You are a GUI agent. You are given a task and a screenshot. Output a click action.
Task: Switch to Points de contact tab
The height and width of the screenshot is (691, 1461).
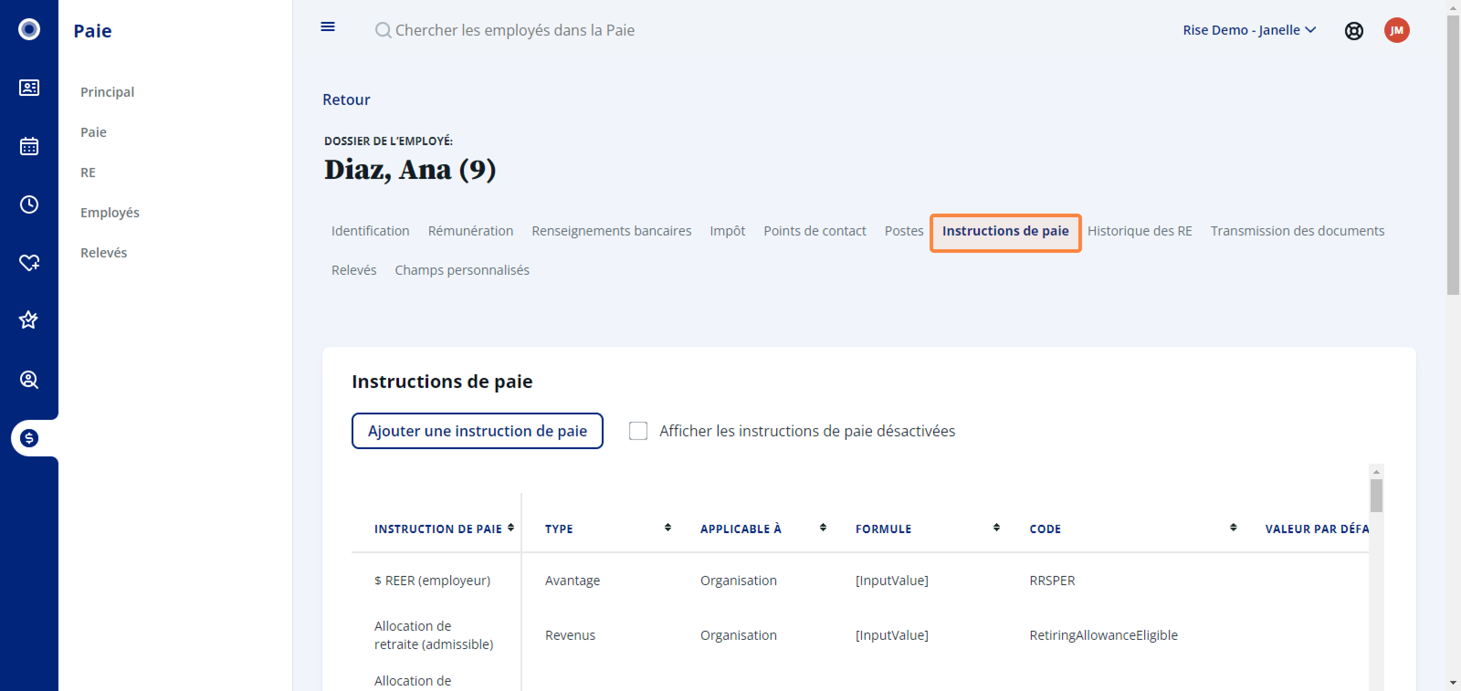point(815,230)
